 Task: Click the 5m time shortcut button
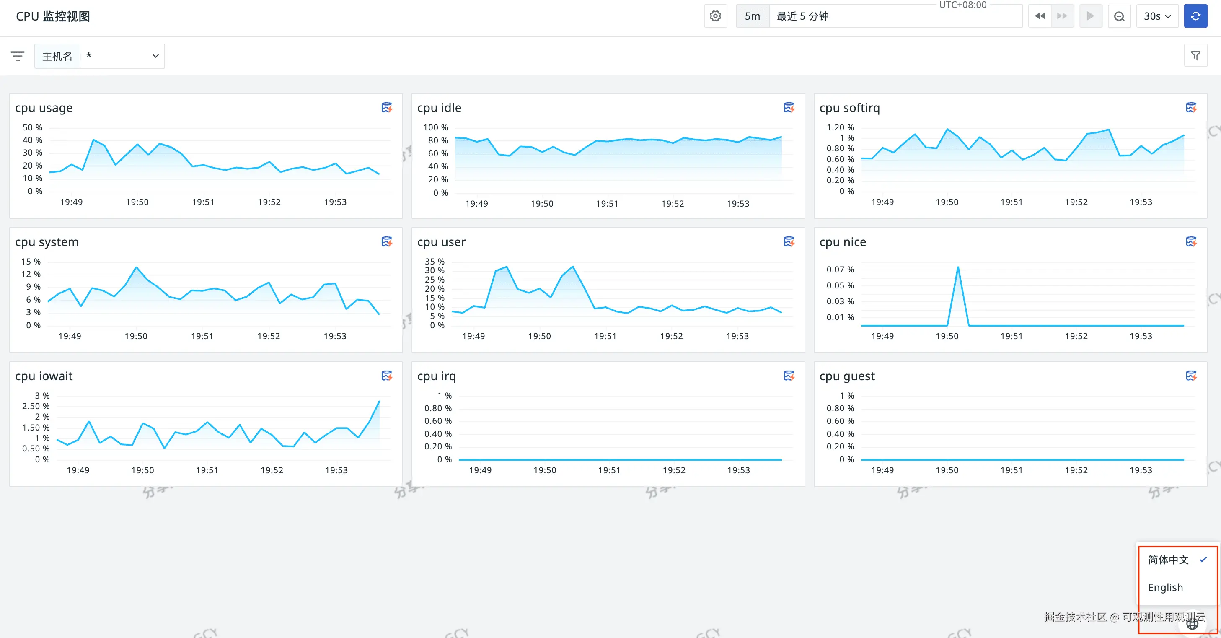pos(752,16)
